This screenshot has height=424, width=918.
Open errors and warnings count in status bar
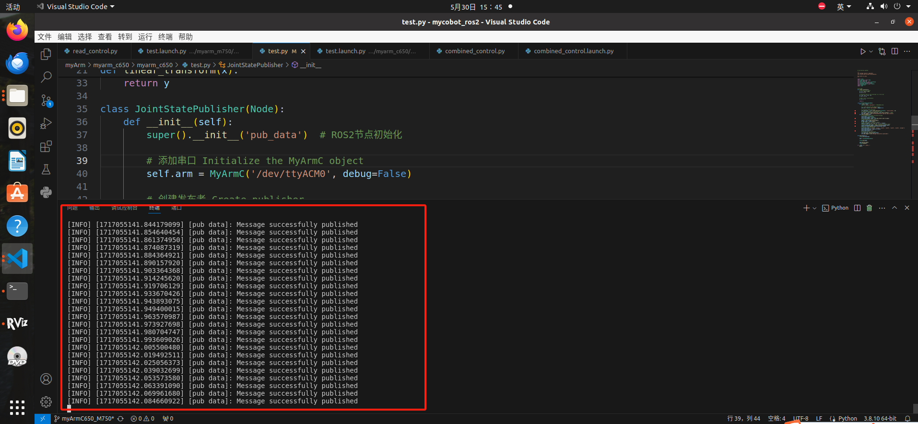pyautogui.click(x=142, y=419)
